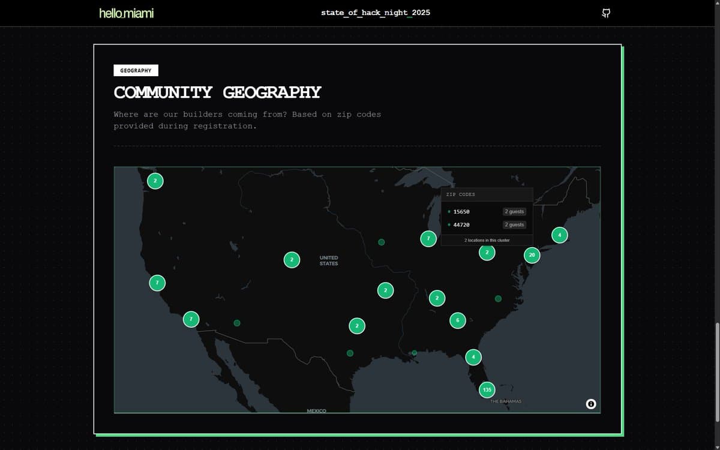Select the 7-count Bay Area cluster marker
This screenshot has height=450, width=720.
[x=157, y=281]
